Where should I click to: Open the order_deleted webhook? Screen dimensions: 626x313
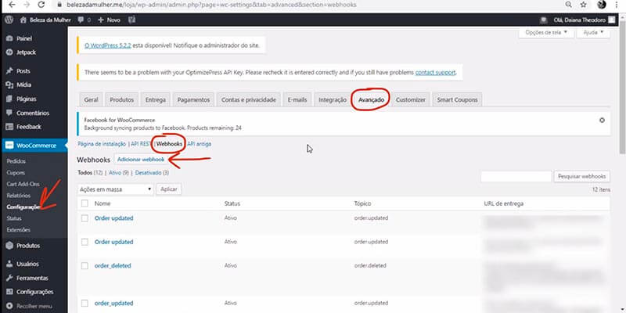coord(113,266)
